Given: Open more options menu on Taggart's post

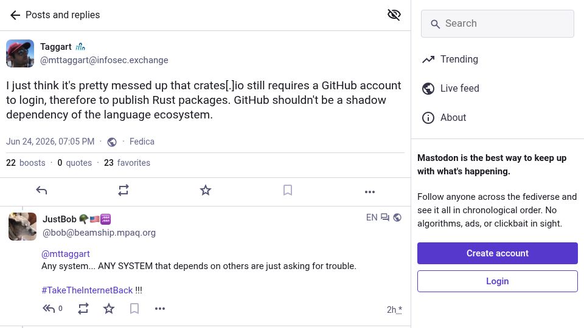Looking at the screenshot, I should pos(370,192).
